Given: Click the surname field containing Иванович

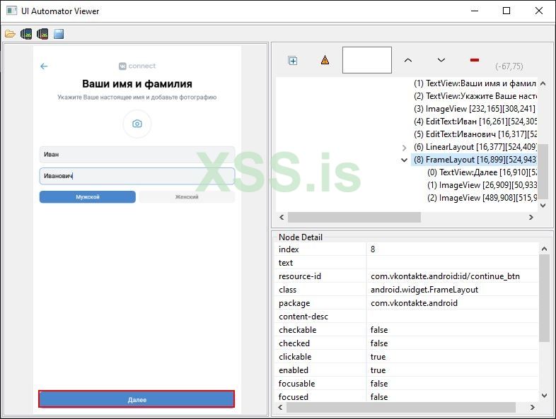Looking at the screenshot, I should [x=137, y=176].
